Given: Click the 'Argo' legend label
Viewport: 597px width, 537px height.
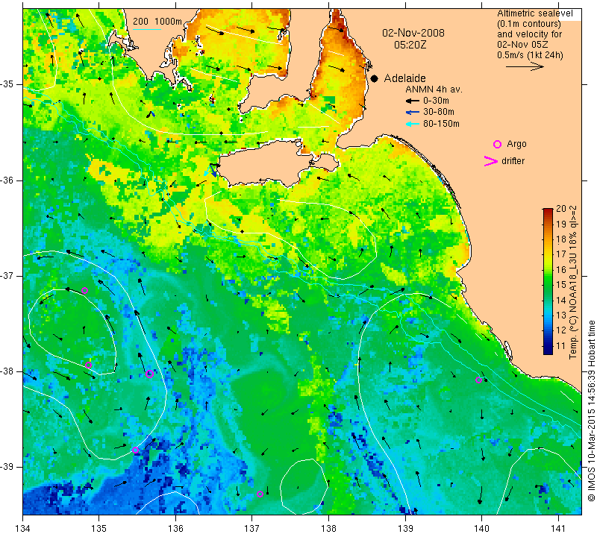Looking at the screenshot, I should pos(516,144).
